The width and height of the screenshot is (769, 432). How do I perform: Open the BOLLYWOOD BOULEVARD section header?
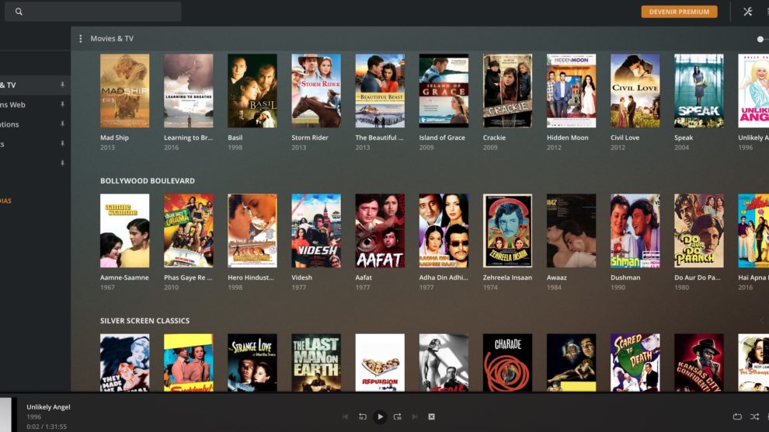147,181
